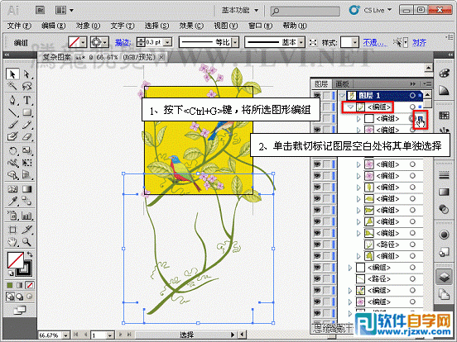Open the Layers panel dock icon
The width and height of the screenshot is (457, 342).
tap(444, 276)
